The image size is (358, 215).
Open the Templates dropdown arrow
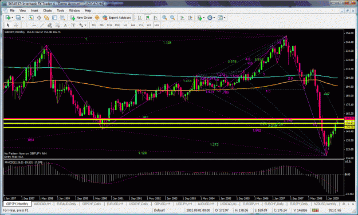225,18
